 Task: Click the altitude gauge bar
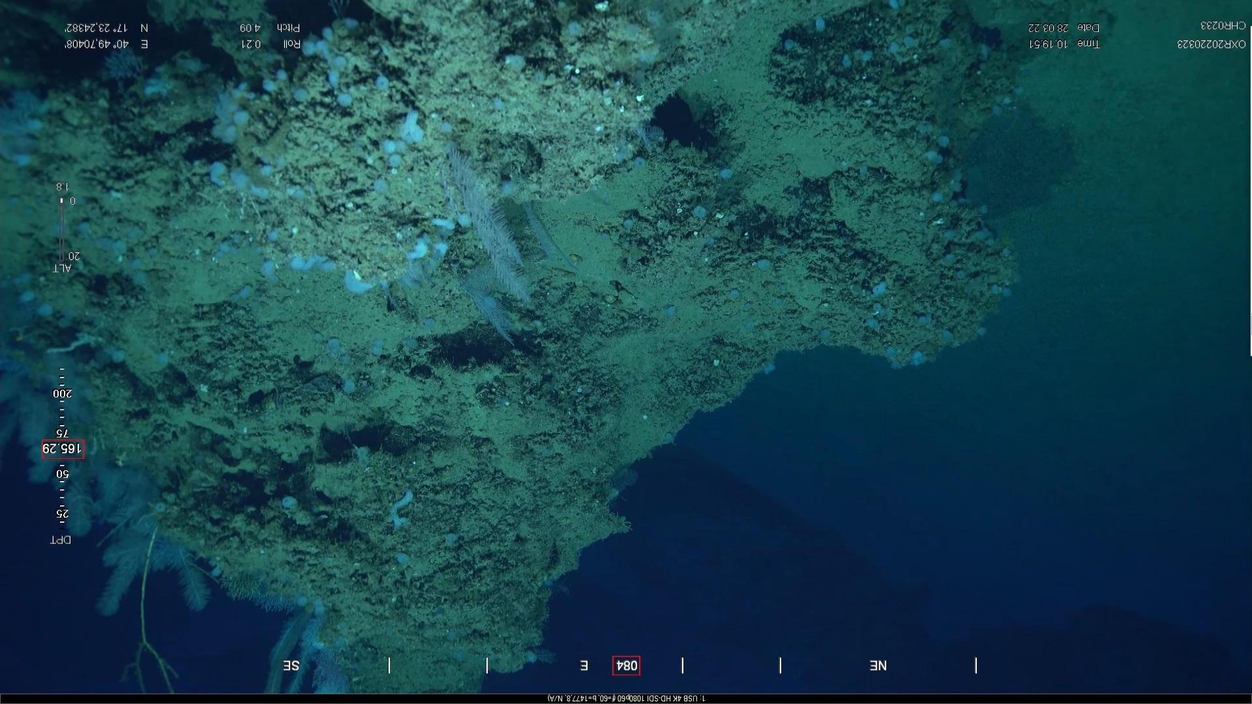click(62, 229)
